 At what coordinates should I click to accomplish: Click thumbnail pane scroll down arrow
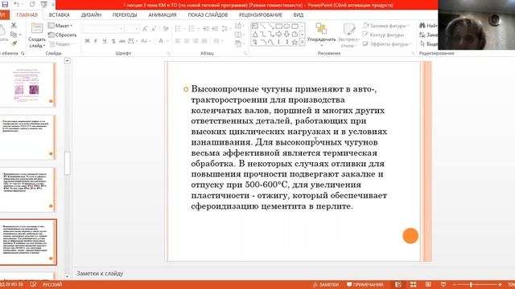pyautogui.click(x=67, y=276)
